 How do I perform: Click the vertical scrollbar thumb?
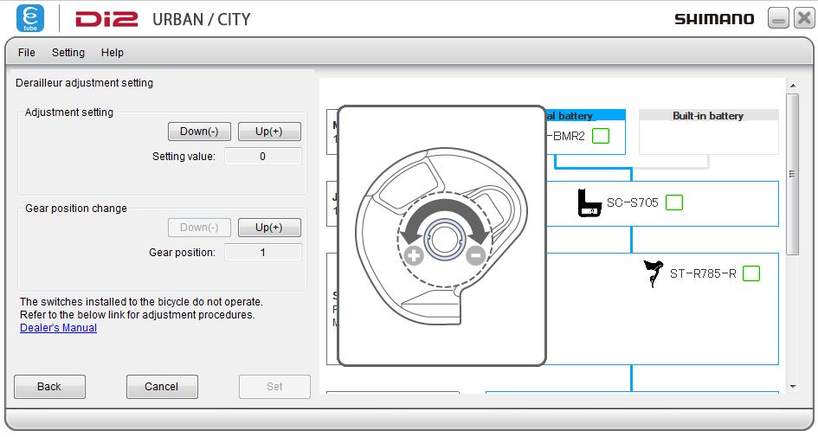tap(792, 174)
